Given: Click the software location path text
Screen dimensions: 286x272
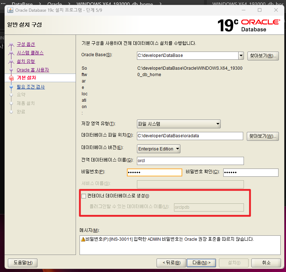Looking at the screenshot, I should (190, 71).
